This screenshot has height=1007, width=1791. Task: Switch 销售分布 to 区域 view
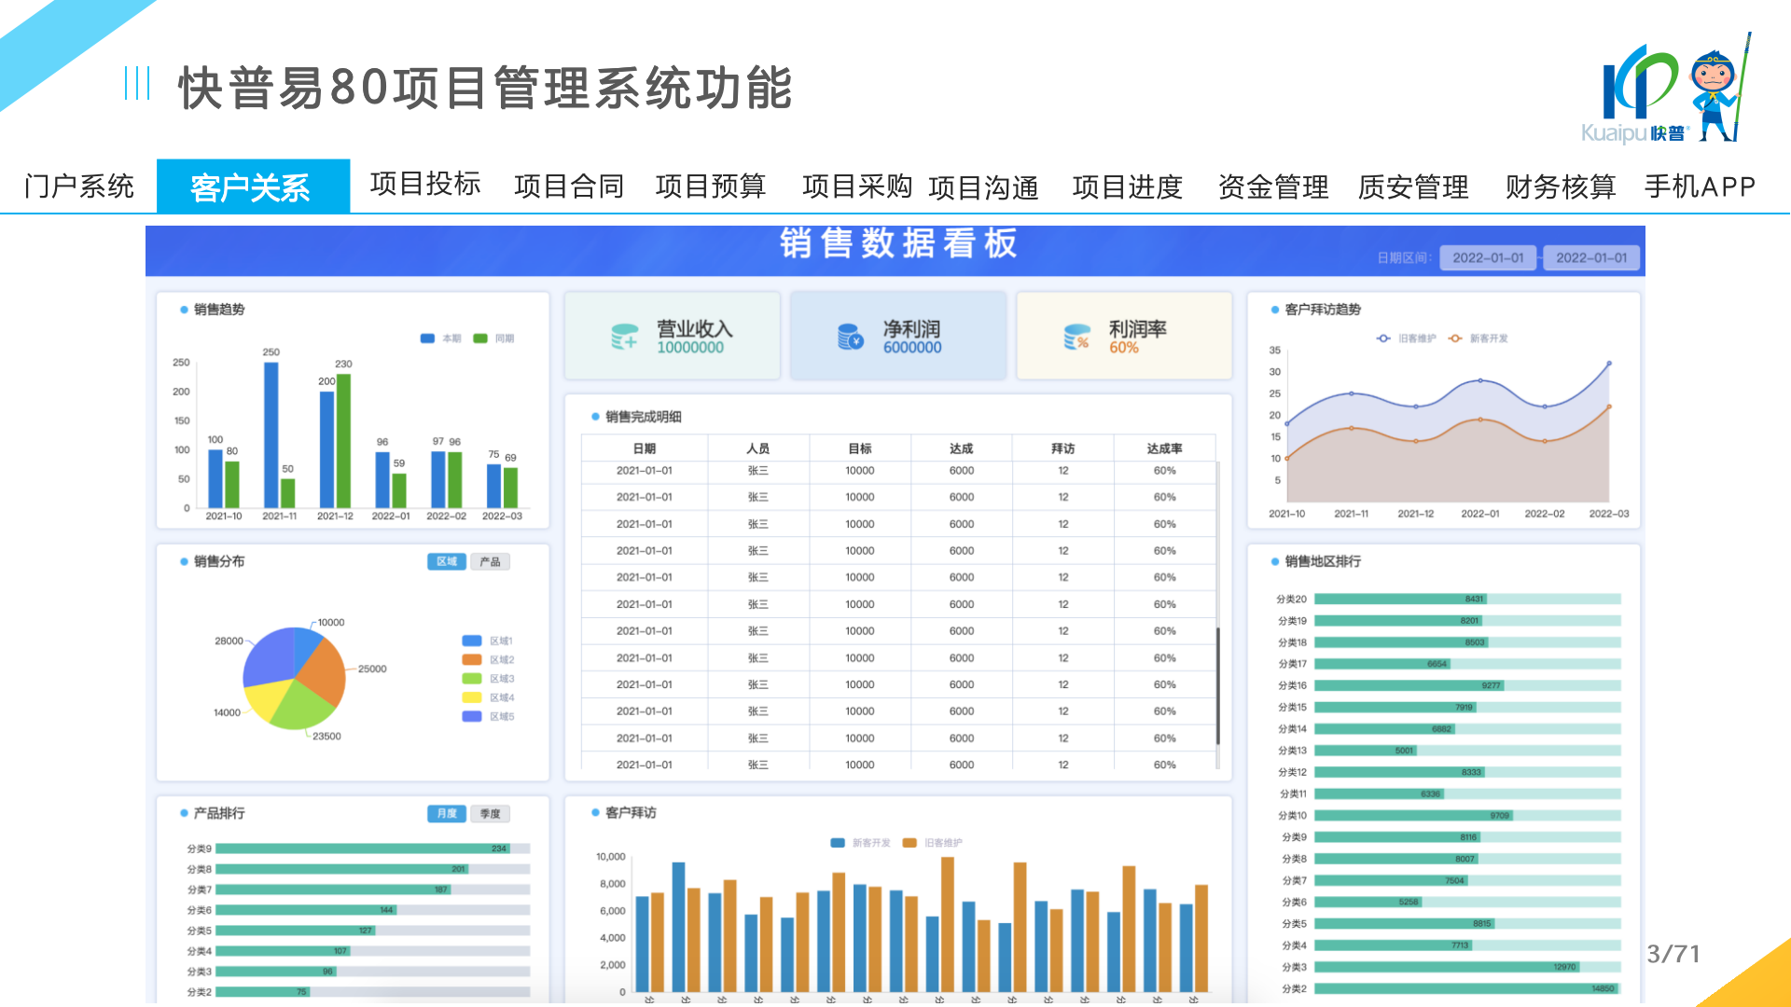(x=447, y=561)
